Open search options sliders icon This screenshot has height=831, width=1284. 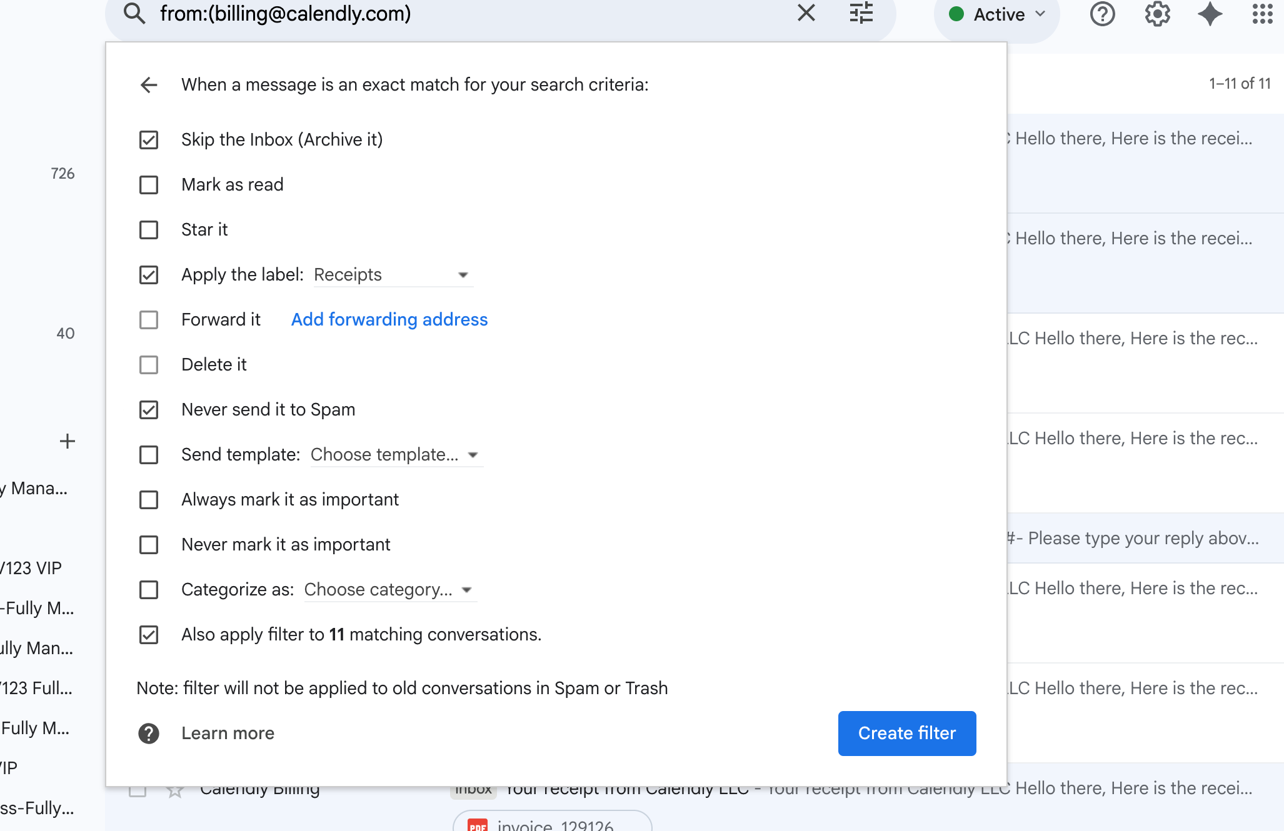[861, 13]
